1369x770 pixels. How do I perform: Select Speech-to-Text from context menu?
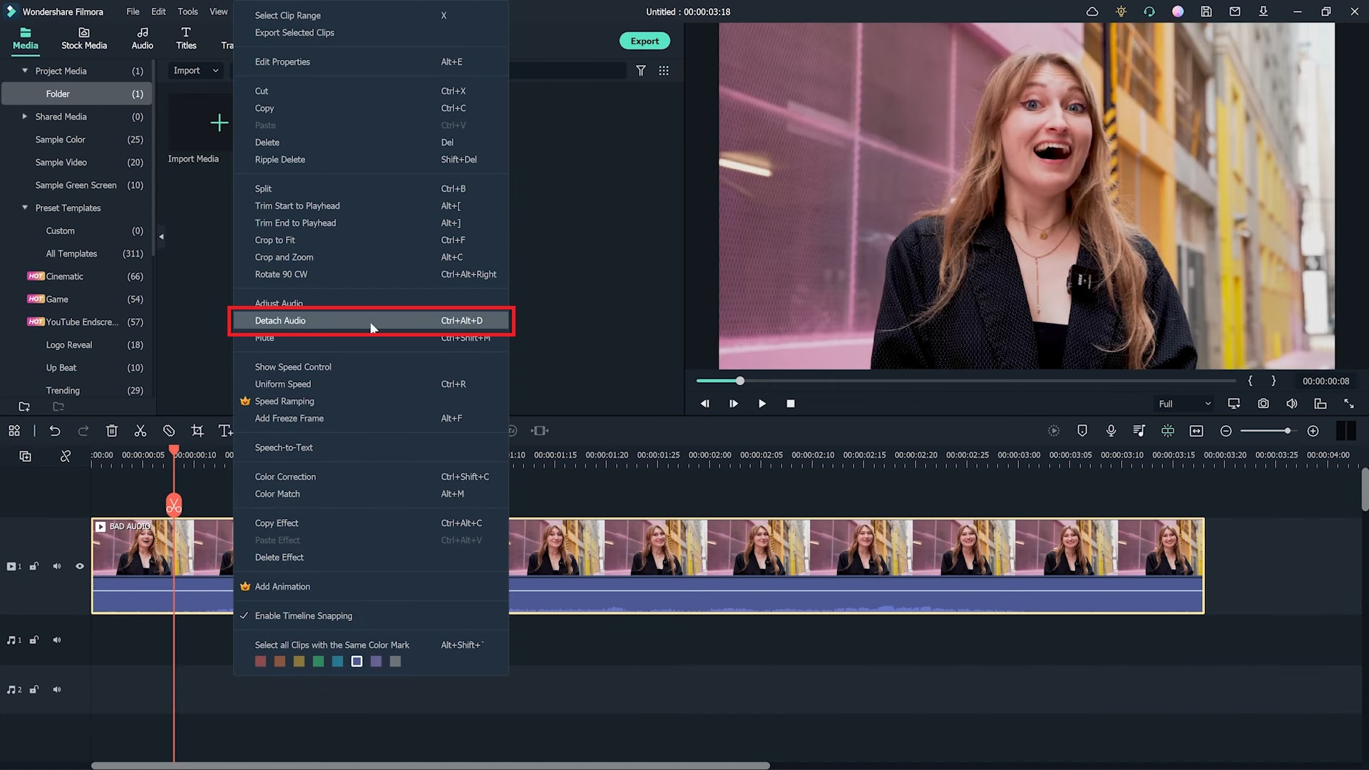coord(284,446)
